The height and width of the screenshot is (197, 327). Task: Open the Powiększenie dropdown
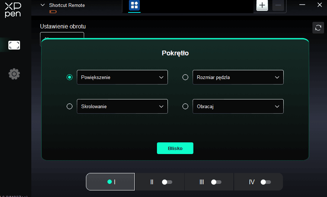122,77
